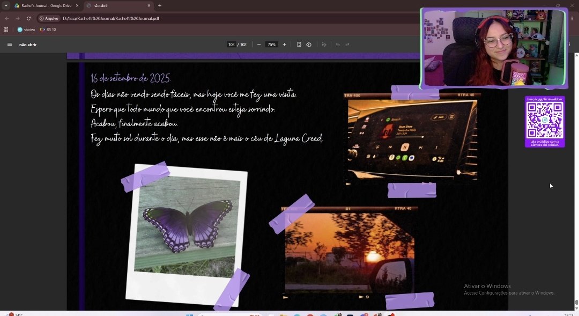The image size is (579, 316).
Task: Close the 'não abrir' tab
Action: pos(149,5)
